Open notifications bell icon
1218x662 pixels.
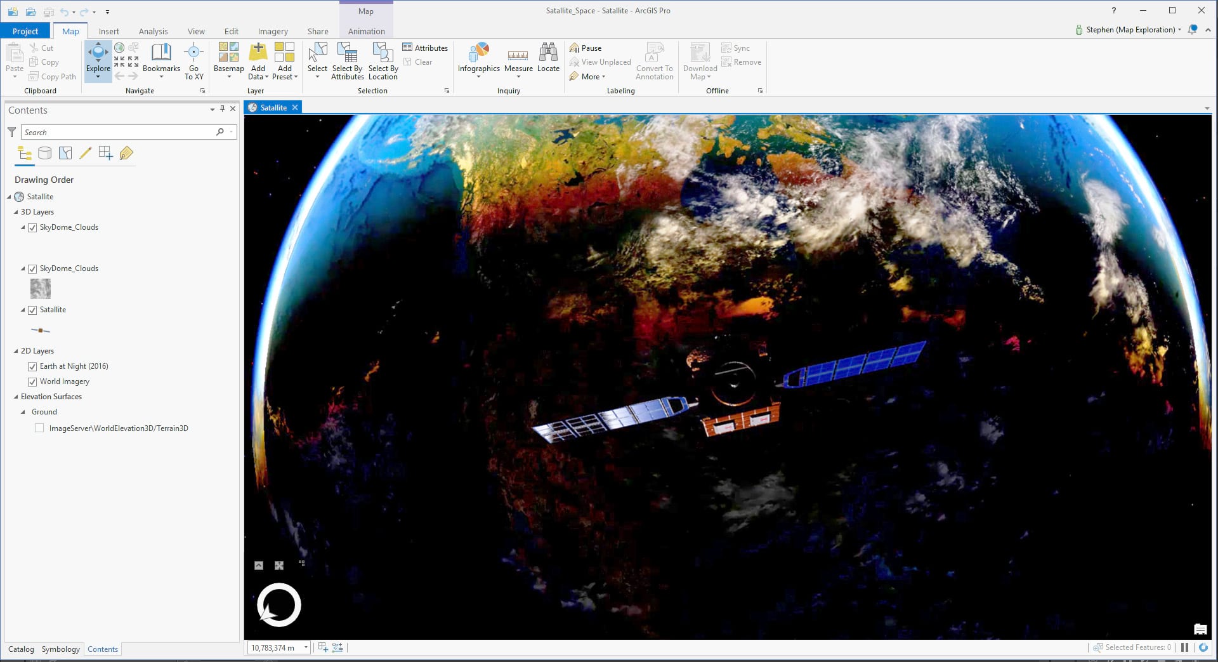[1193, 30]
